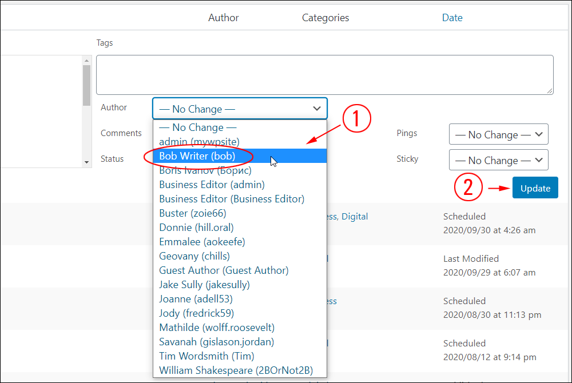Screen dimensions: 572x383
Task: Click the Last Modified status text
Action: click(x=471, y=259)
